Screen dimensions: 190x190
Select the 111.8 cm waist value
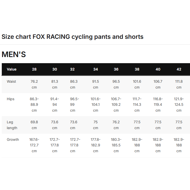click(179, 84)
